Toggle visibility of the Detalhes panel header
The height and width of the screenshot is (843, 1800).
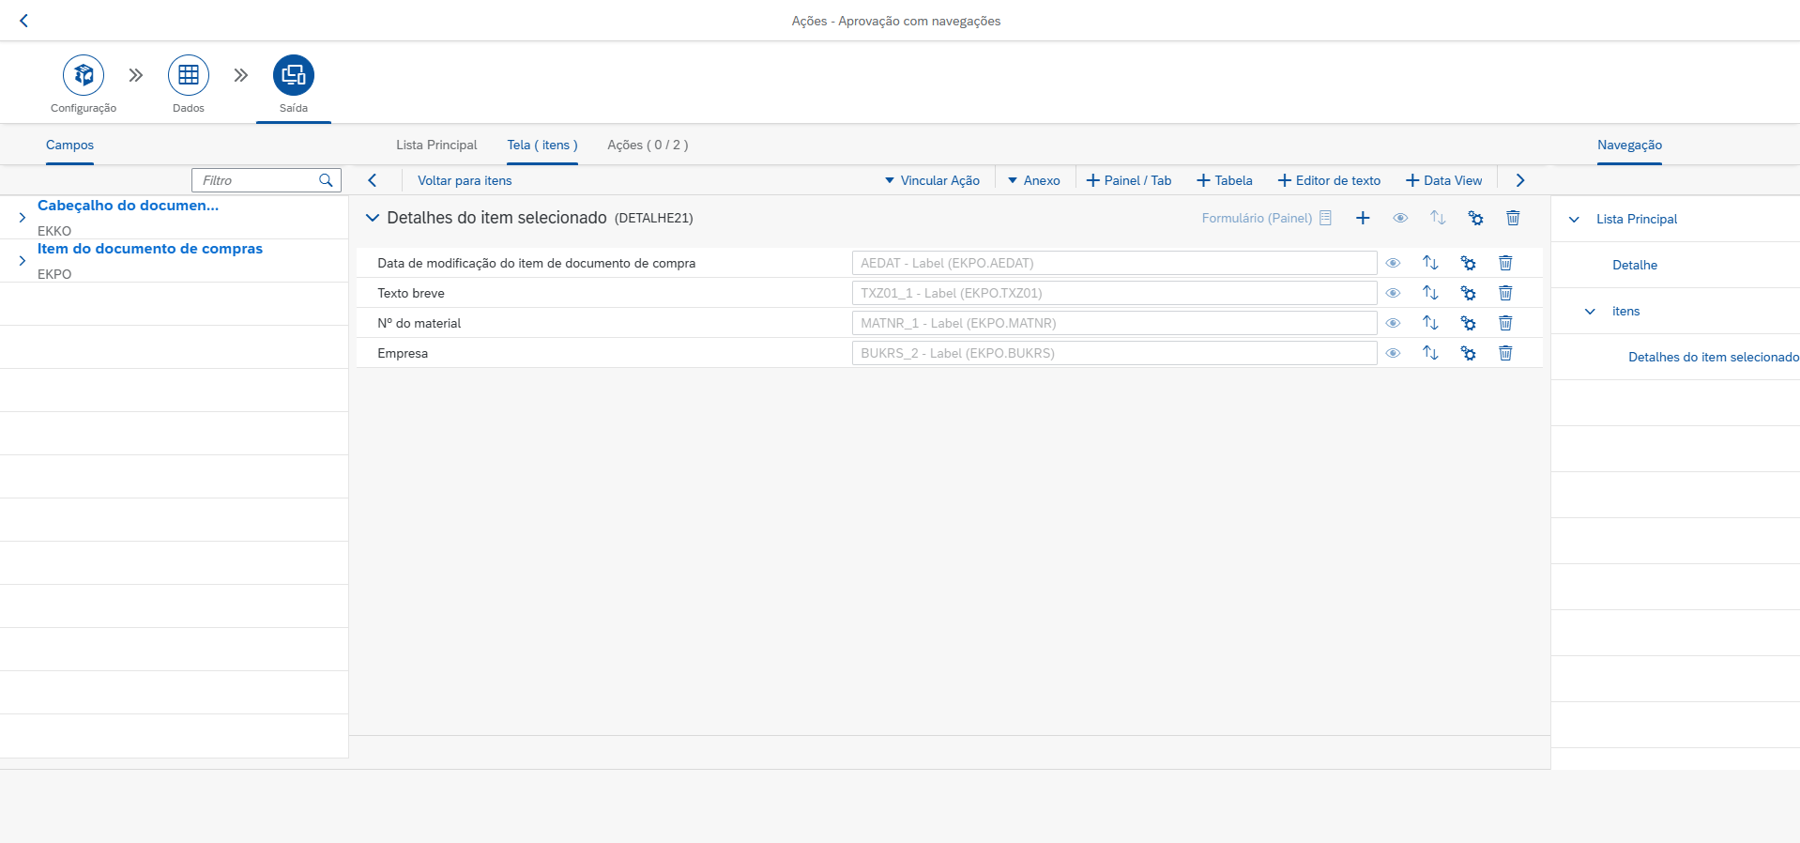[1400, 218]
